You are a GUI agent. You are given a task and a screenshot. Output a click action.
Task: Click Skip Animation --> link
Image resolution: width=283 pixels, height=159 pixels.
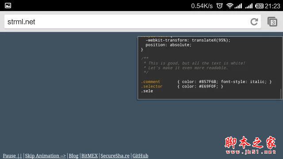[x=45, y=155]
